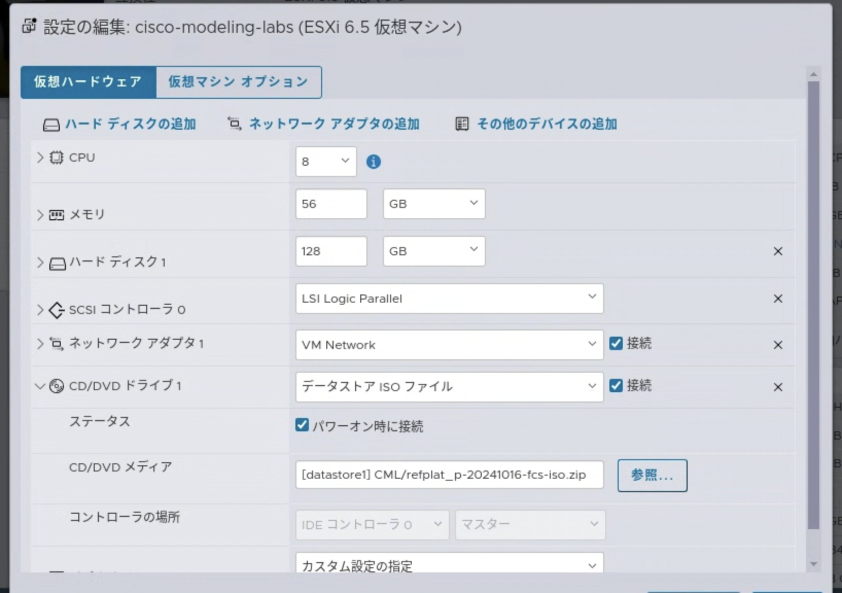842x593 pixels.
Task: Expand the メモリ section chevron
Action: point(40,215)
